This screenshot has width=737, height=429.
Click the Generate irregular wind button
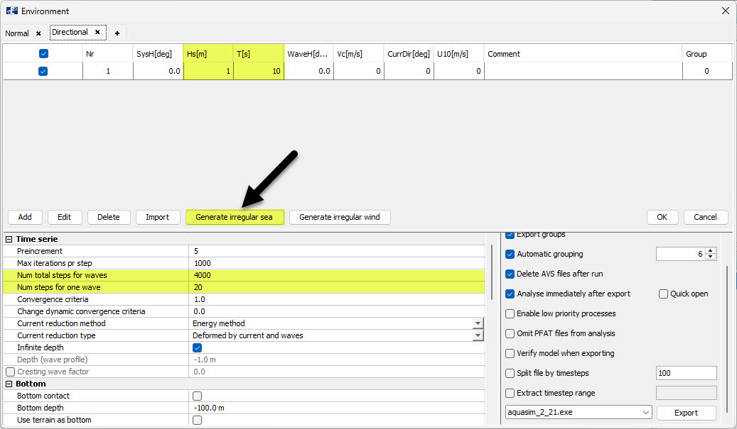pyautogui.click(x=340, y=217)
